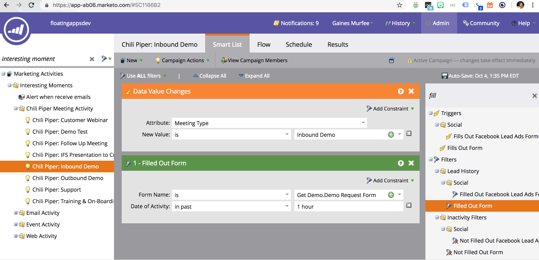Select Chili Piper: Outbound Demo campaign
The image size is (539, 260).
pyautogui.click(x=68, y=178)
